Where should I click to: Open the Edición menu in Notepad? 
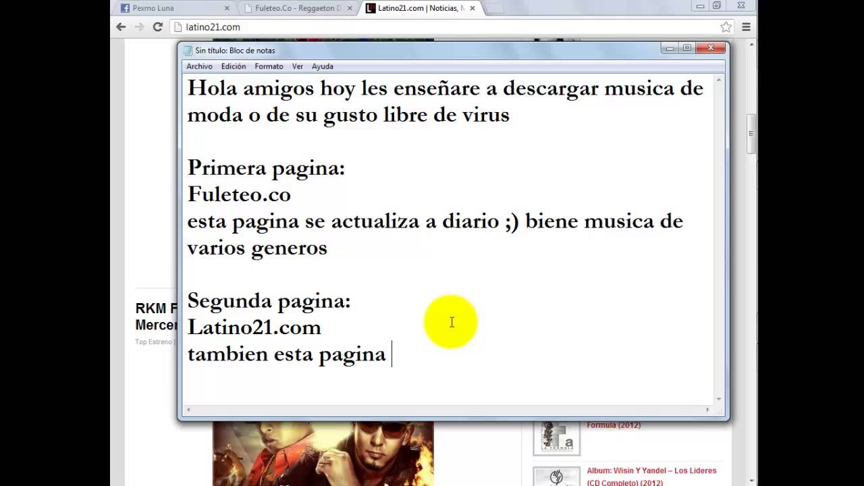tap(234, 66)
